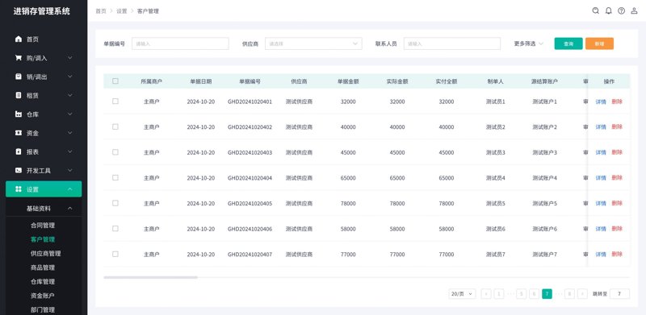Go to page 1 in pagination
The width and height of the screenshot is (646, 315).
499,293
